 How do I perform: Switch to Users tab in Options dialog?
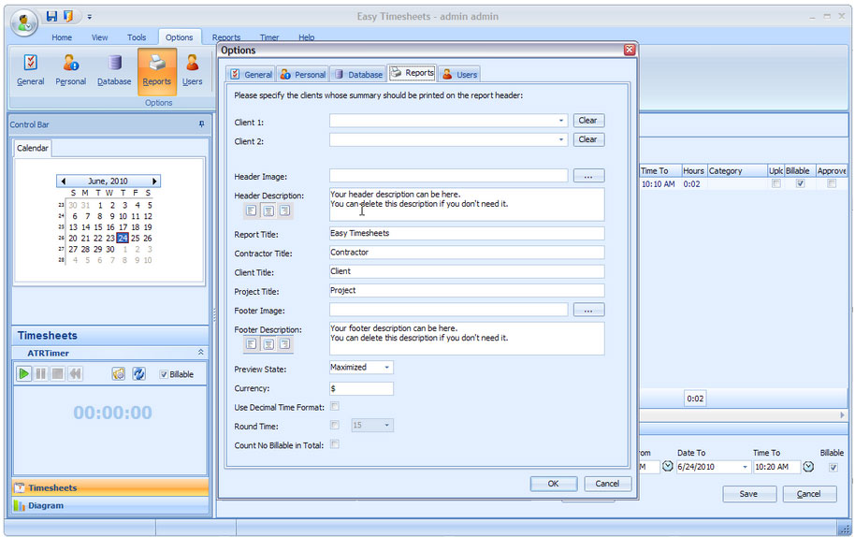[459, 75]
